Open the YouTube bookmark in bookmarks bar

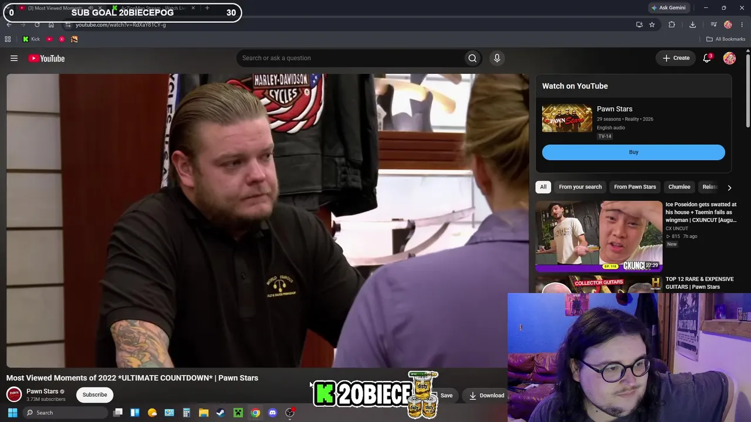[49, 39]
